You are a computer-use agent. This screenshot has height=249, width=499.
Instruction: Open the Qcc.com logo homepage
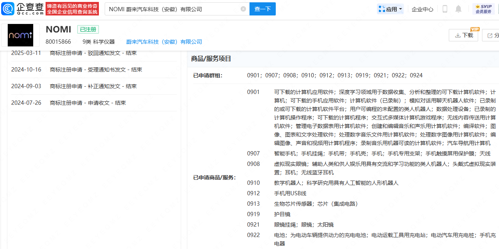click(23, 9)
